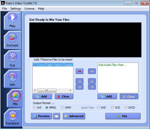Screen dimensions: 150x129
Task: Move the selected video file down
Action: (x=79, y=87)
